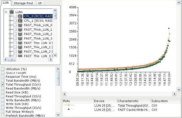This screenshot has height=118, width=182.
Task: Uncheck the Total Throughput (IO/s) checkbox
Action: (3, 85)
